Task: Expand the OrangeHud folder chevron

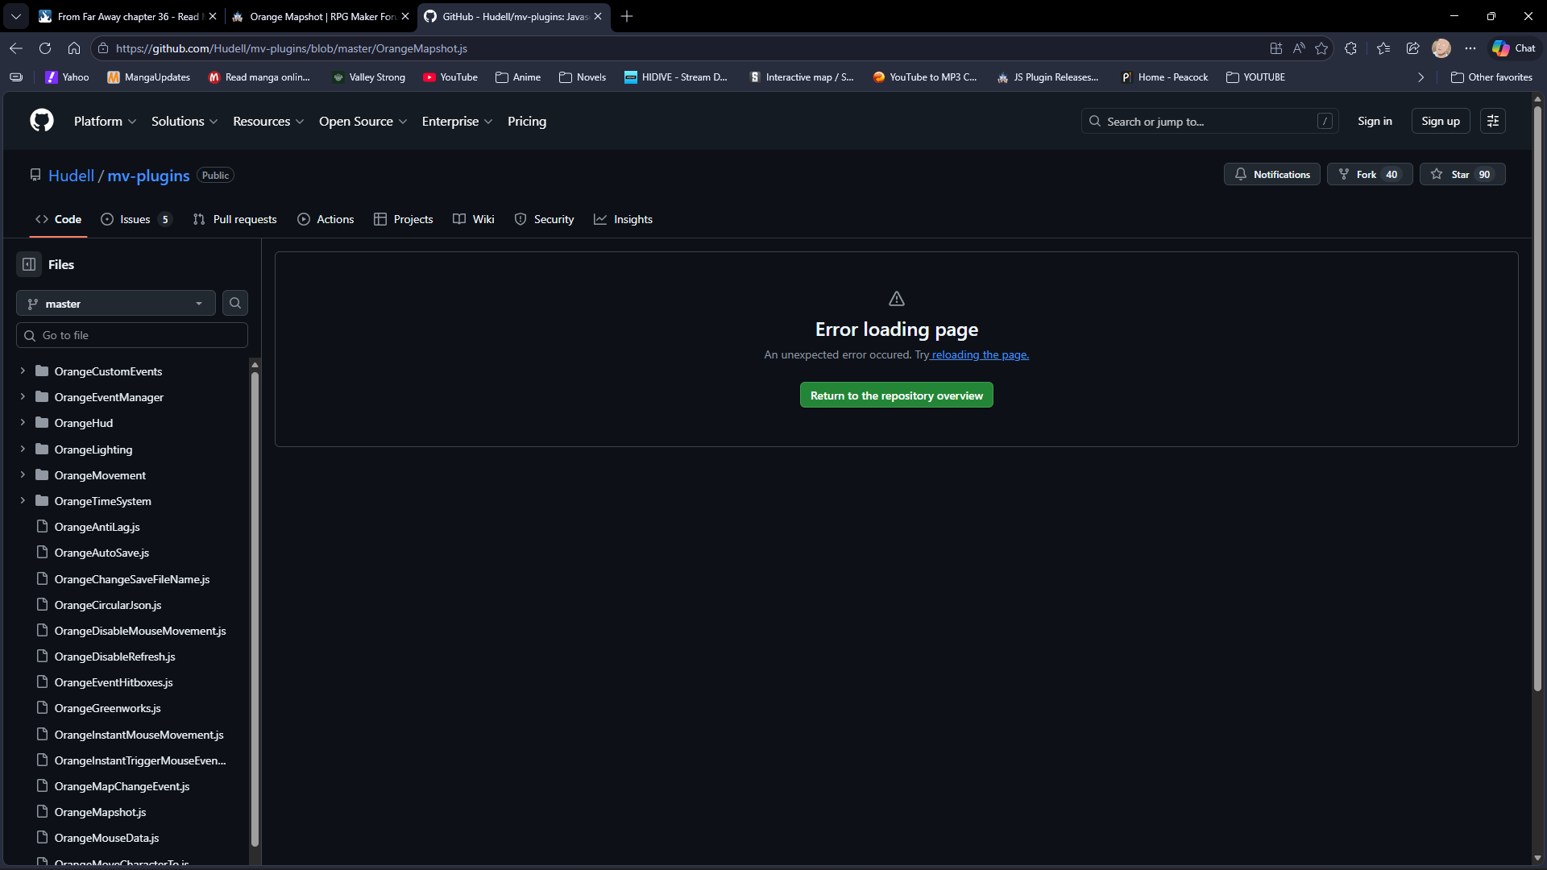Action: pyautogui.click(x=23, y=422)
